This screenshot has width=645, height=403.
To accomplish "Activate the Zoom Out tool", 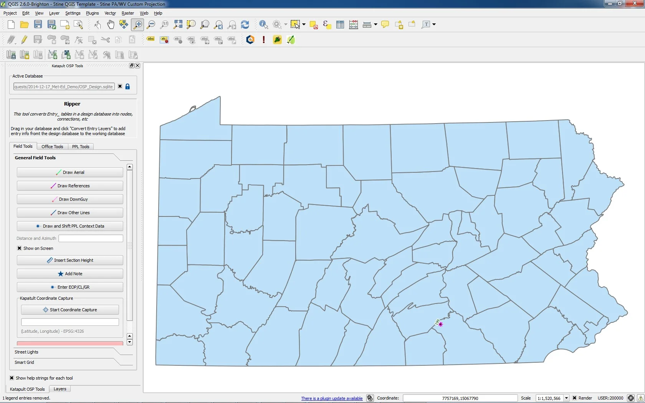I will (151, 25).
